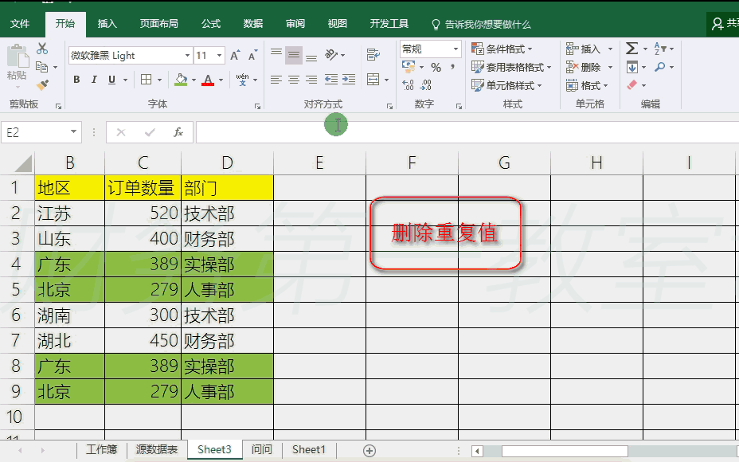Decrease indent icon
The height and width of the screenshot is (462, 739).
pos(331,80)
